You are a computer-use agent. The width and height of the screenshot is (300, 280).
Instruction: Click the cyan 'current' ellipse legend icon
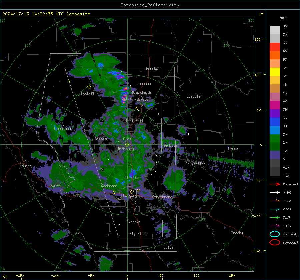pyautogui.click(x=275, y=234)
